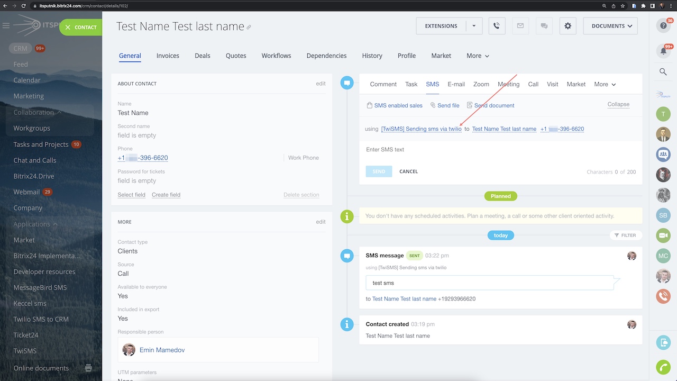Click the Create field link
This screenshot has height=381, width=677.
coord(166,195)
